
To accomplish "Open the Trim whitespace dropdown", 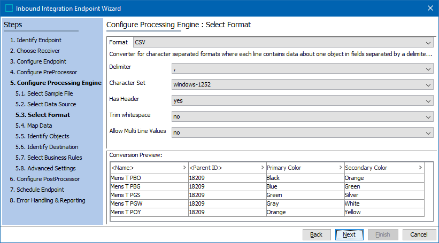I will pyautogui.click(x=429, y=117).
